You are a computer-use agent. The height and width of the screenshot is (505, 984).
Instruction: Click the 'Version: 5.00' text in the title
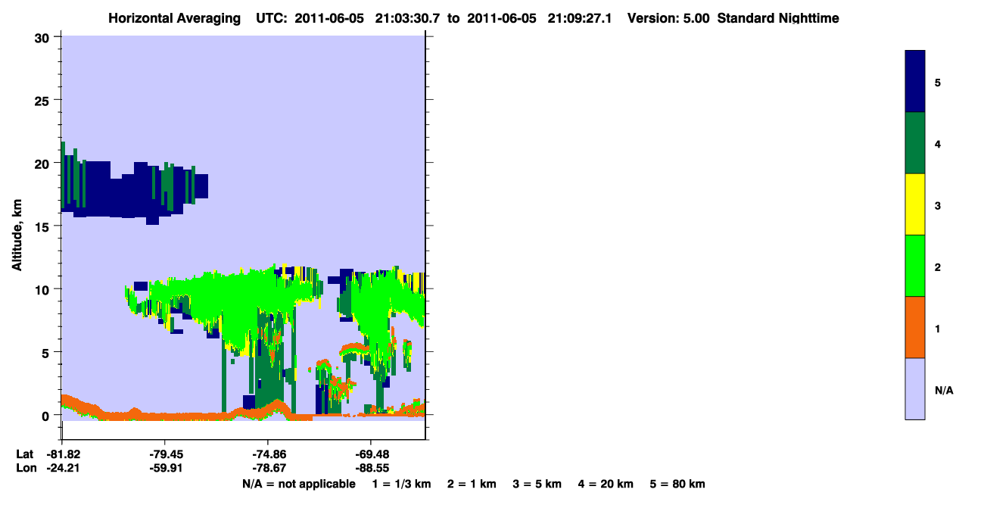(x=668, y=18)
